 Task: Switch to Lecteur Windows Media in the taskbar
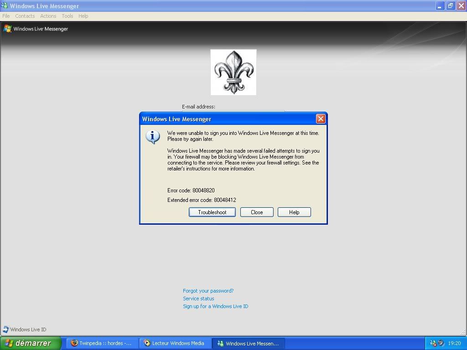pos(175,343)
